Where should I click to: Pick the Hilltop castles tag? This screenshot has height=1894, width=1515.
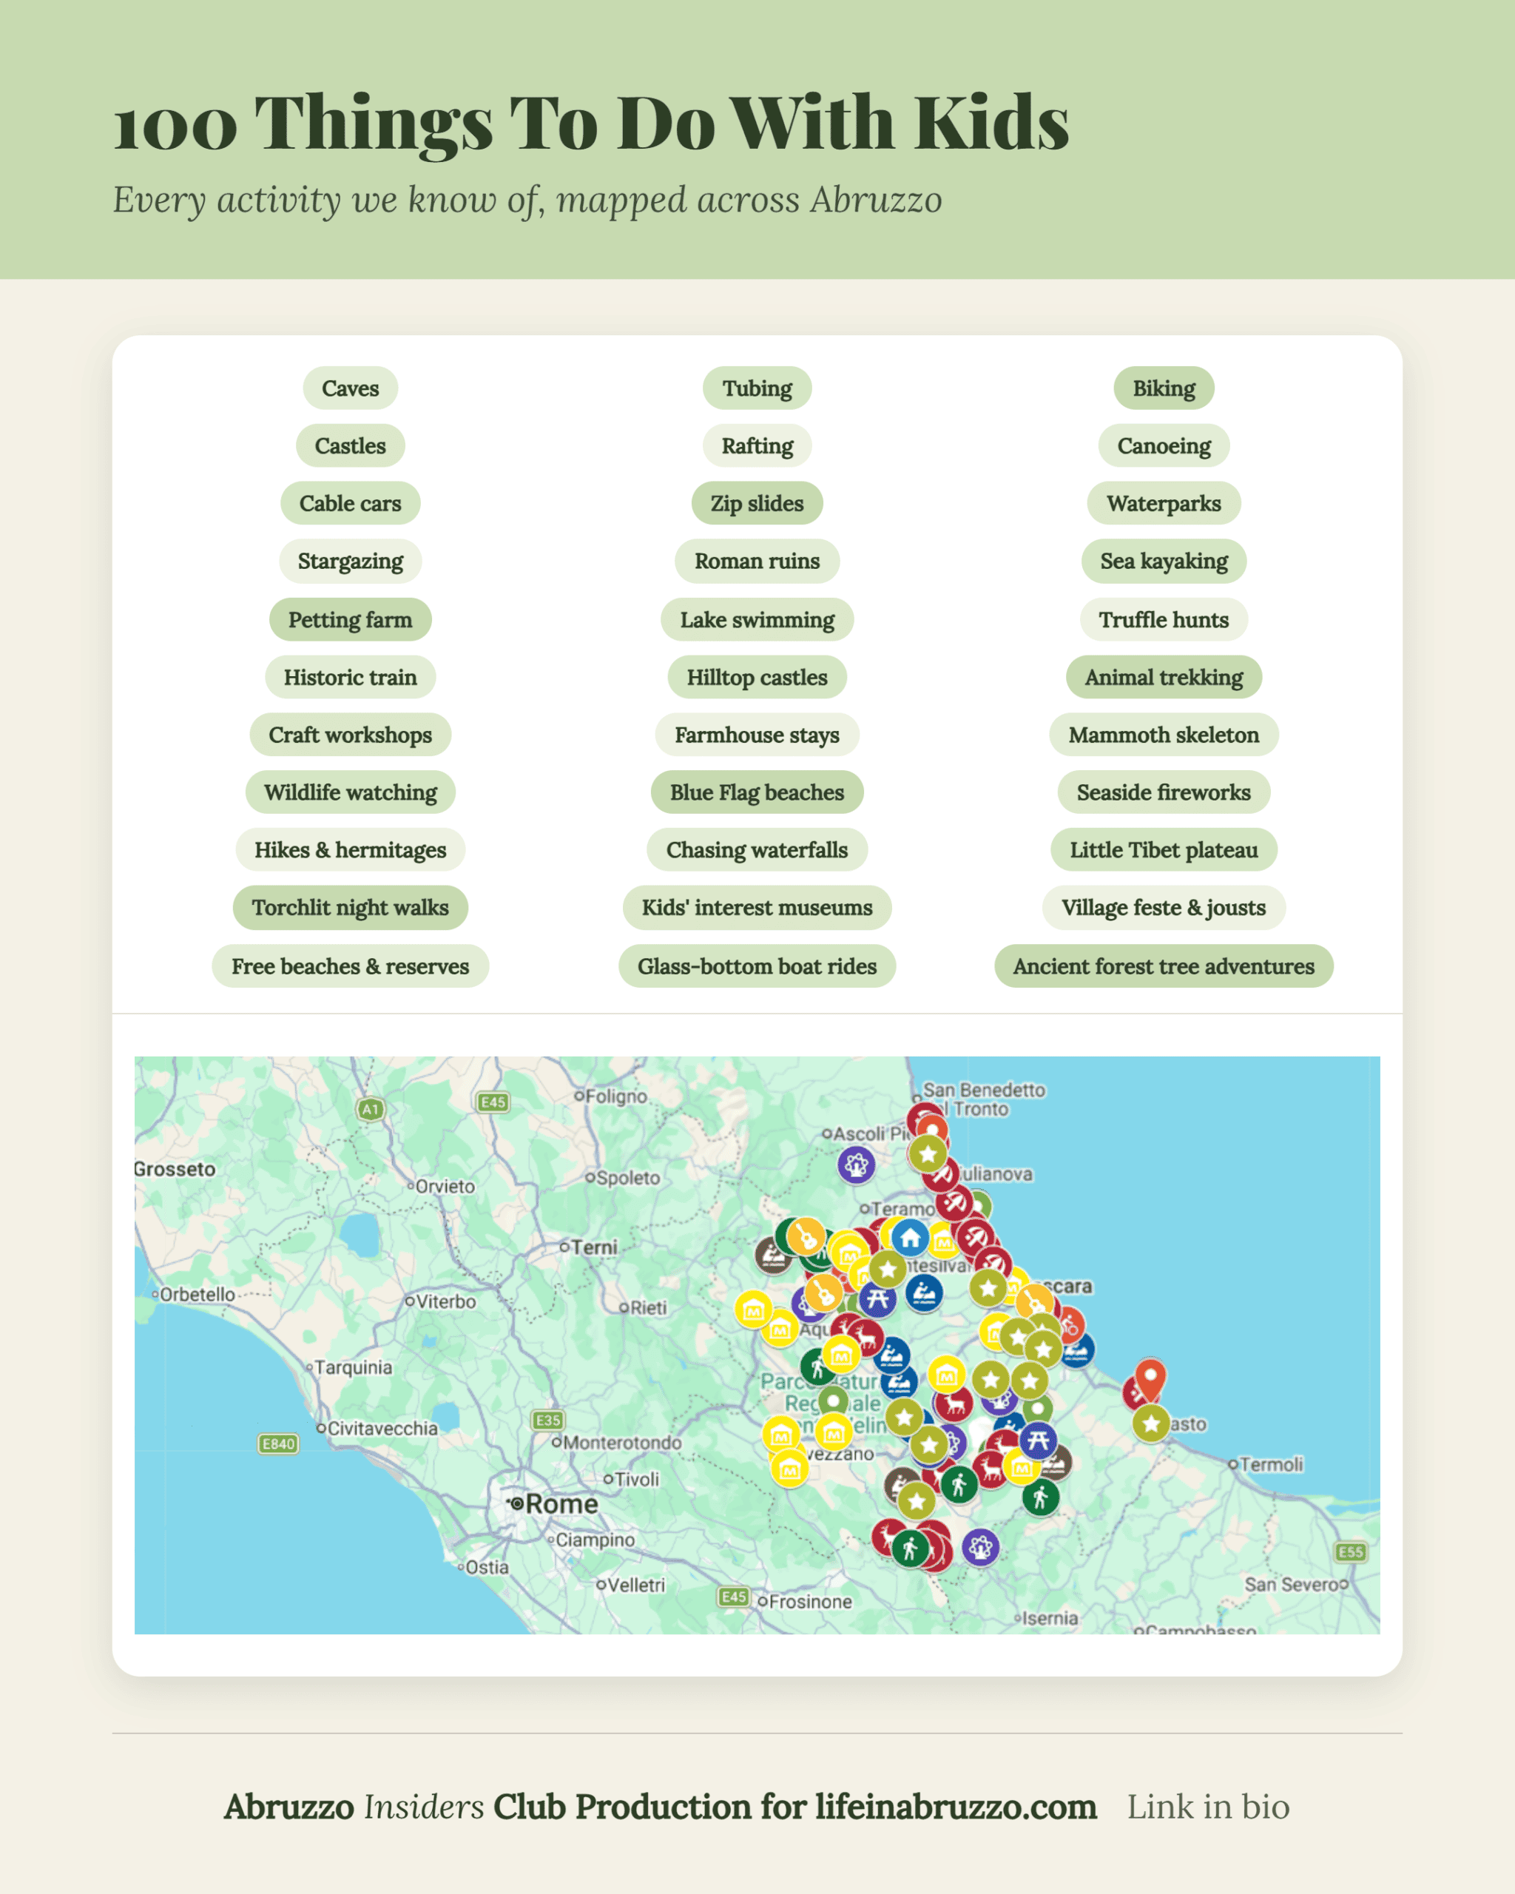pos(757,677)
